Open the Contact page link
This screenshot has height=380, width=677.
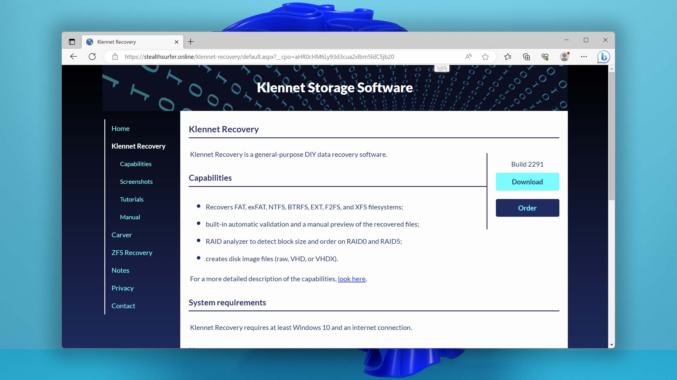(123, 306)
